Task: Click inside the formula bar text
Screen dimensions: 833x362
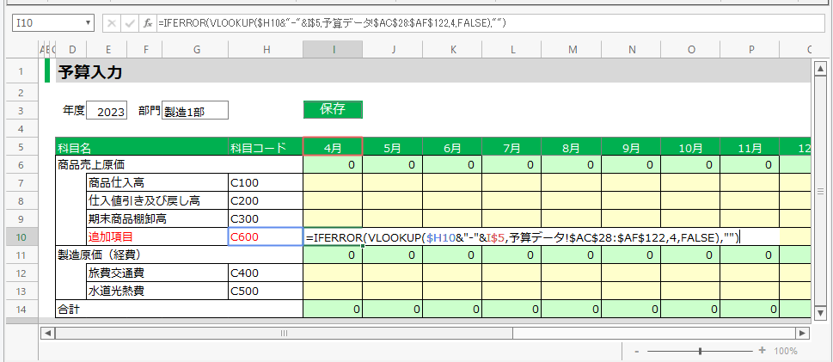Action: pos(430,23)
